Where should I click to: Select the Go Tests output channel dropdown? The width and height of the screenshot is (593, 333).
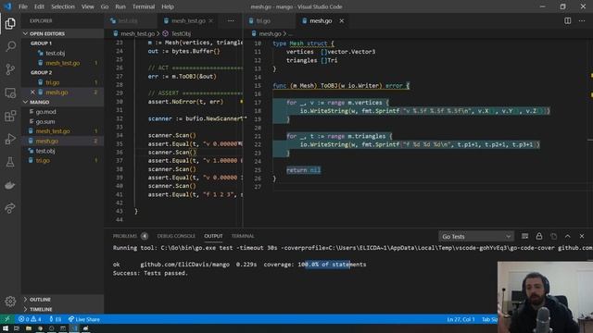(476, 237)
